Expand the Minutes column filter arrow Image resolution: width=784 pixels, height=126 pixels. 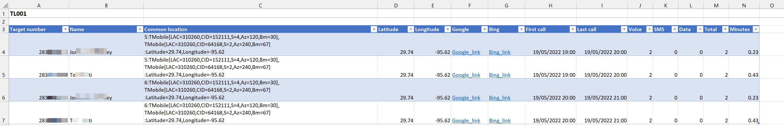pos(756,29)
